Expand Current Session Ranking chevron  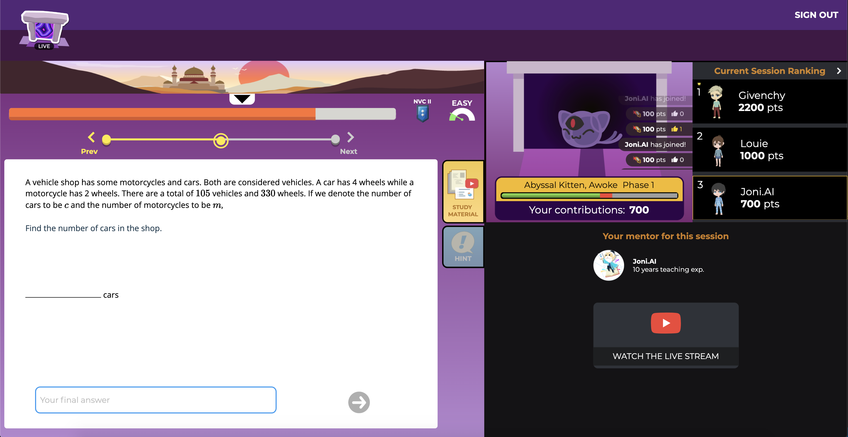click(838, 71)
